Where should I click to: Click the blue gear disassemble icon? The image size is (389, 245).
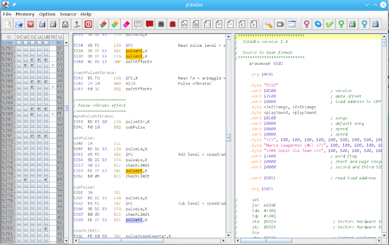318,24
